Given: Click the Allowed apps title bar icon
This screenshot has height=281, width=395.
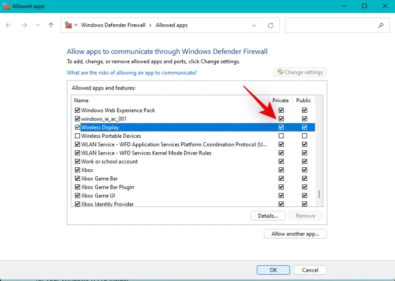Looking at the screenshot, I should coord(6,6).
